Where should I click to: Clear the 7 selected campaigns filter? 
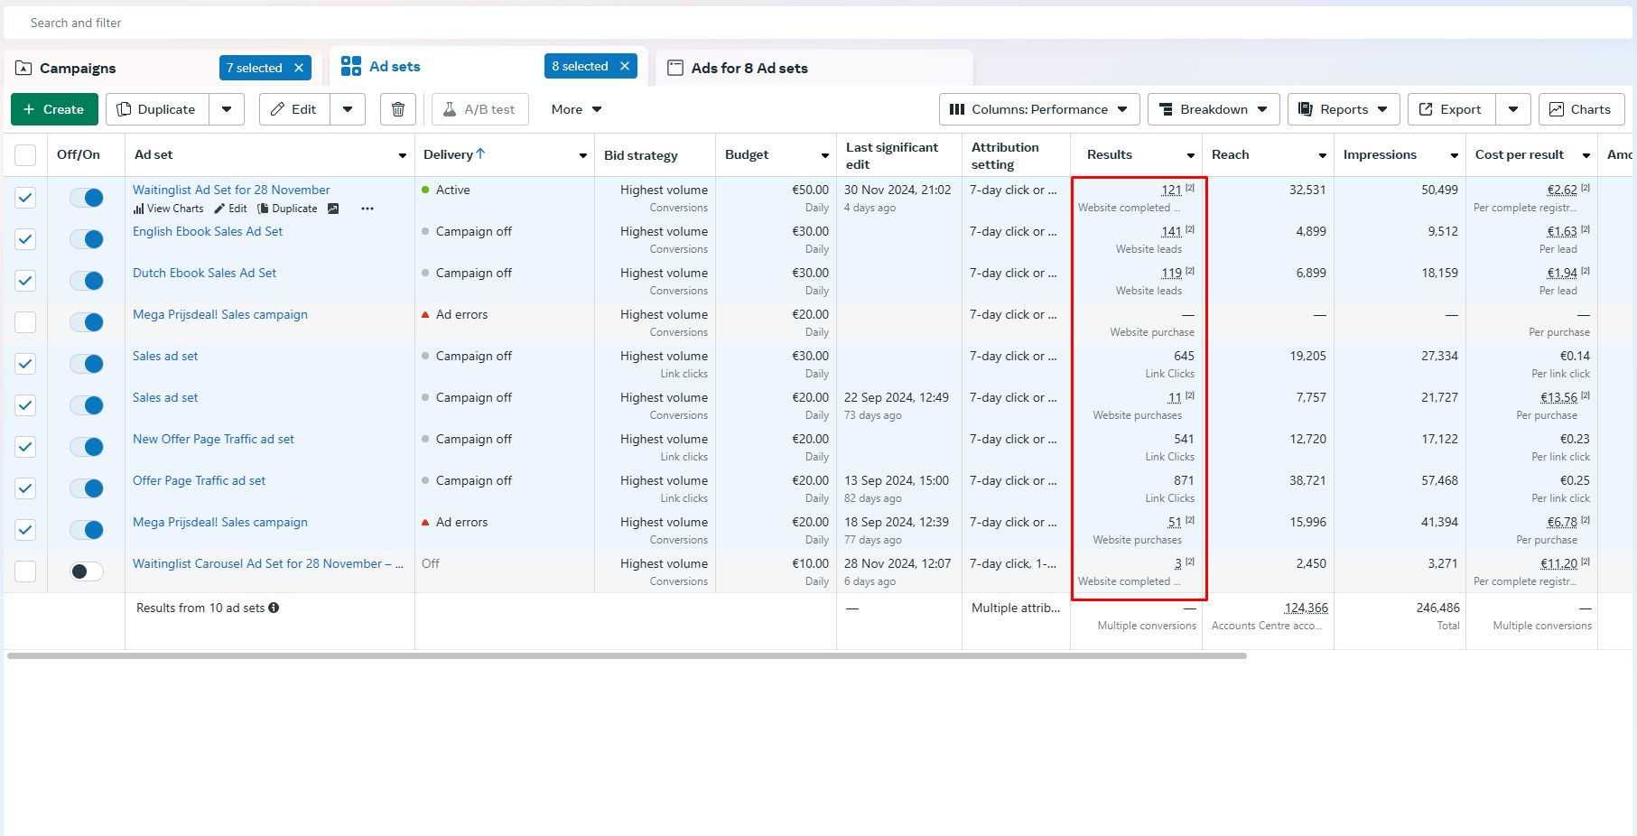point(299,68)
